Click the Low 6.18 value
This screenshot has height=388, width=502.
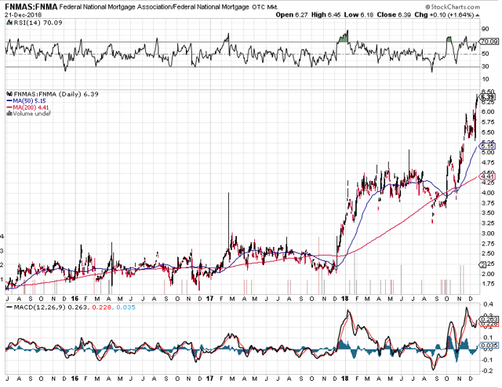(358, 15)
